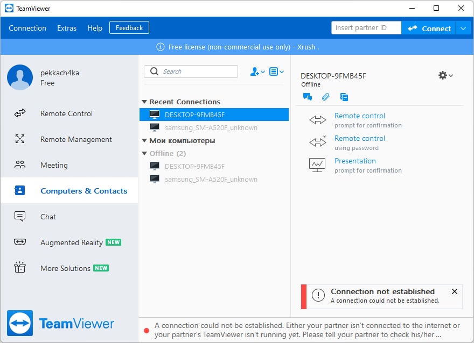Click the free license info icon
Viewport: 474px width, 343px height.
pyautogui.click(x=160, y=47)
